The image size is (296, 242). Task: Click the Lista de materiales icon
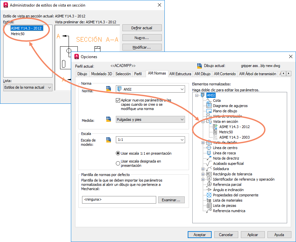click(209, 200)
